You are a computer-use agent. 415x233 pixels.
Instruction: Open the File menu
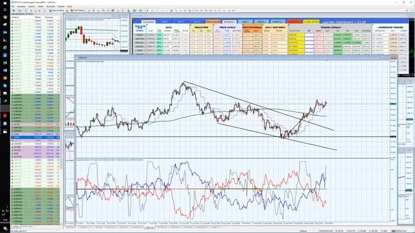[x=13, y=6]
